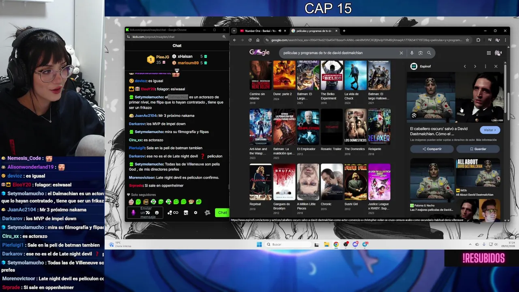Screen dimensions: 519x292
Task: Click Guardar button in image panel
Action: [x=478, y=149]
